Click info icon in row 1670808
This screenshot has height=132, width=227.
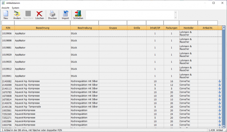(x=220, y=96)
